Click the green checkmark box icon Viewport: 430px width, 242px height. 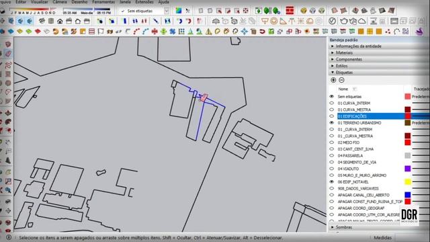coord(271,32)
